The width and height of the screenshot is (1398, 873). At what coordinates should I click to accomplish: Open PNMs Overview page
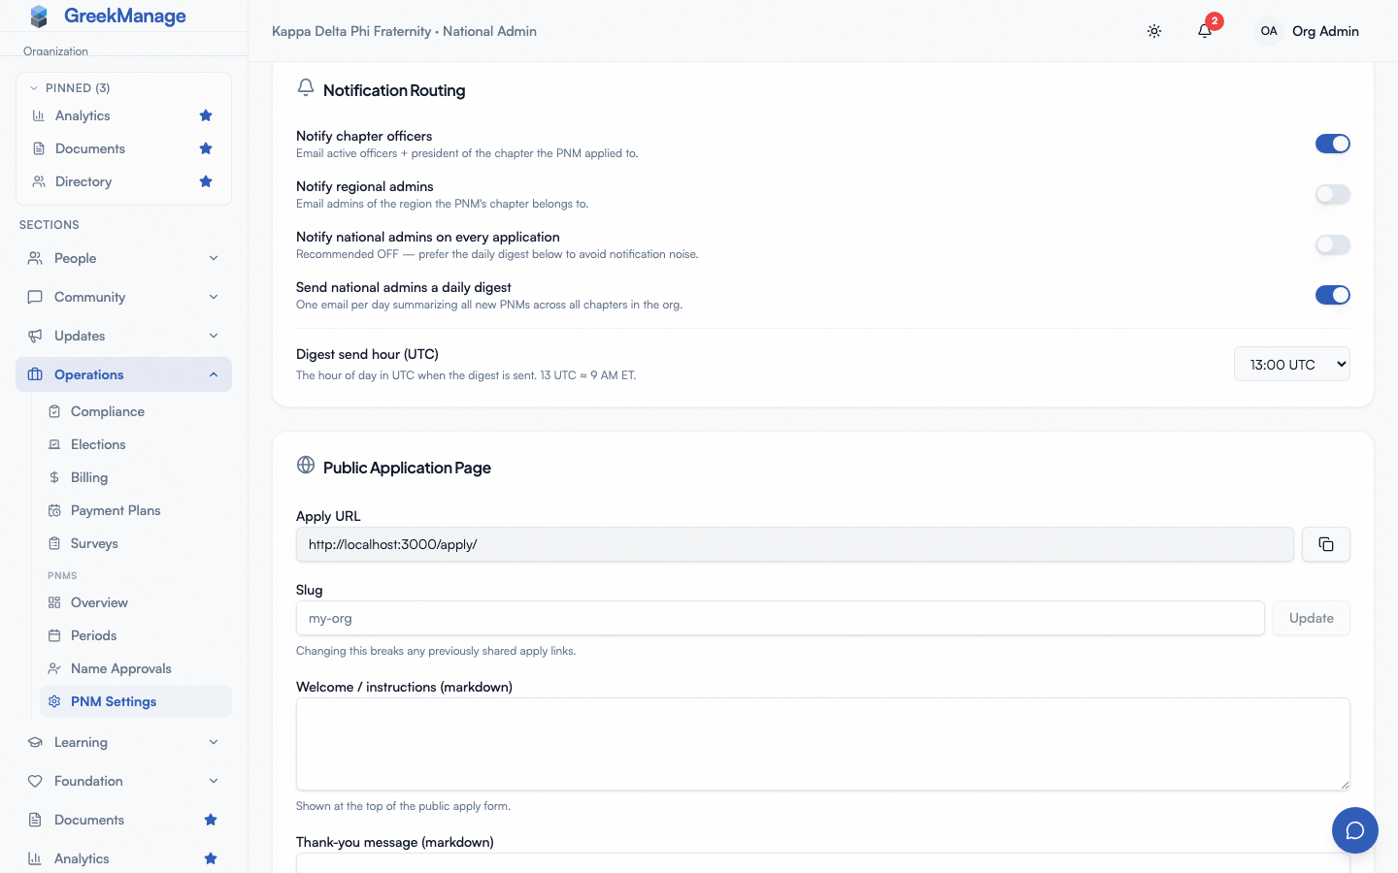click(x=135, y=602)
